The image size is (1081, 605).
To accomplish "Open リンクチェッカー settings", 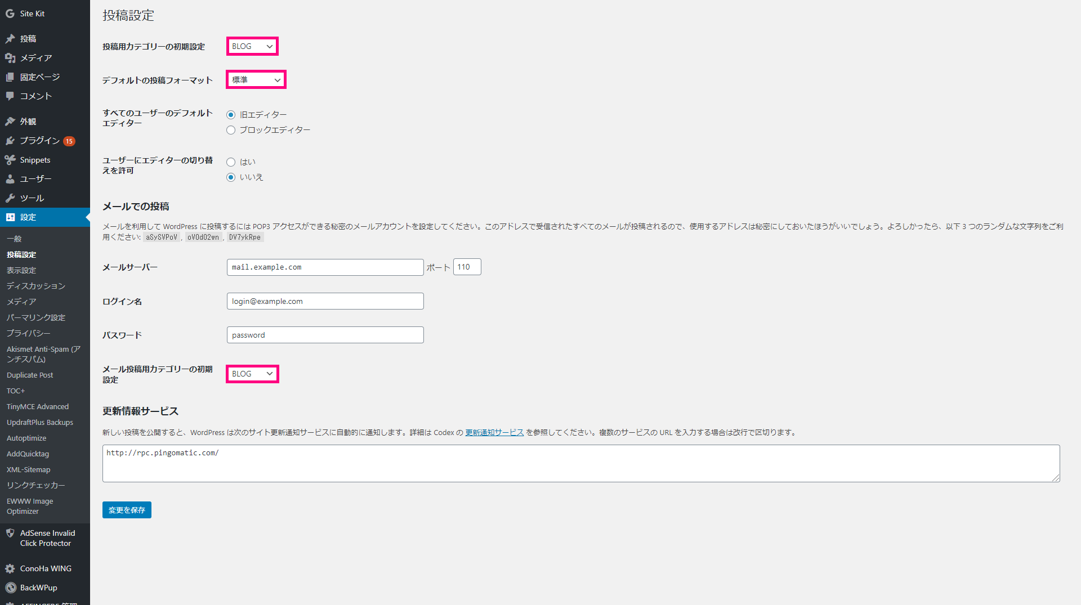I will coord(36,485).
